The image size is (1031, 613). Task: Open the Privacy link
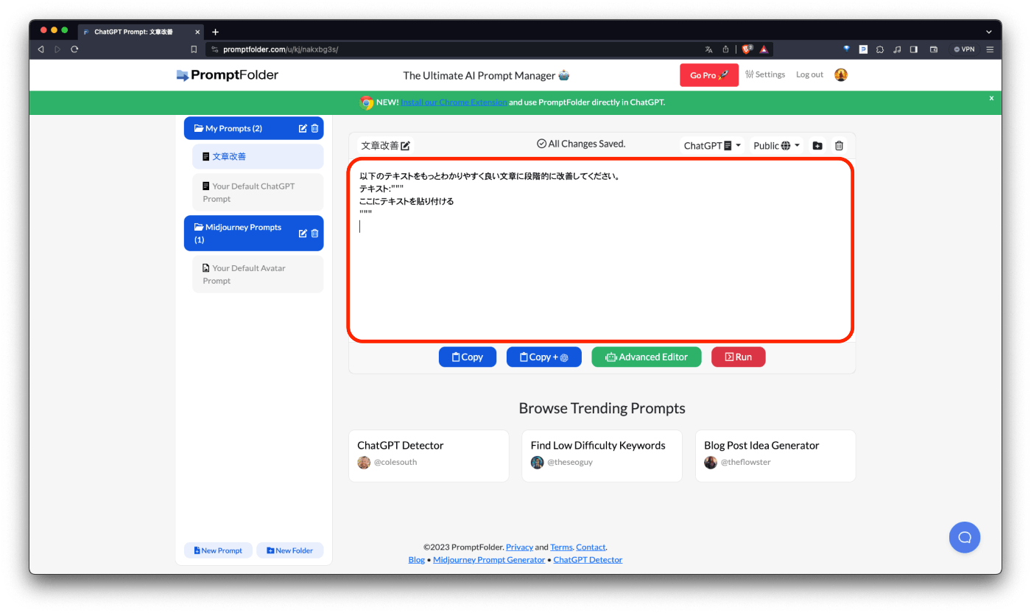pyautogui.click(x=519, y=547)
